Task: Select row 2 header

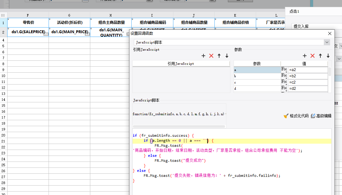Action: pyautogui.click(x=3, y=32)
